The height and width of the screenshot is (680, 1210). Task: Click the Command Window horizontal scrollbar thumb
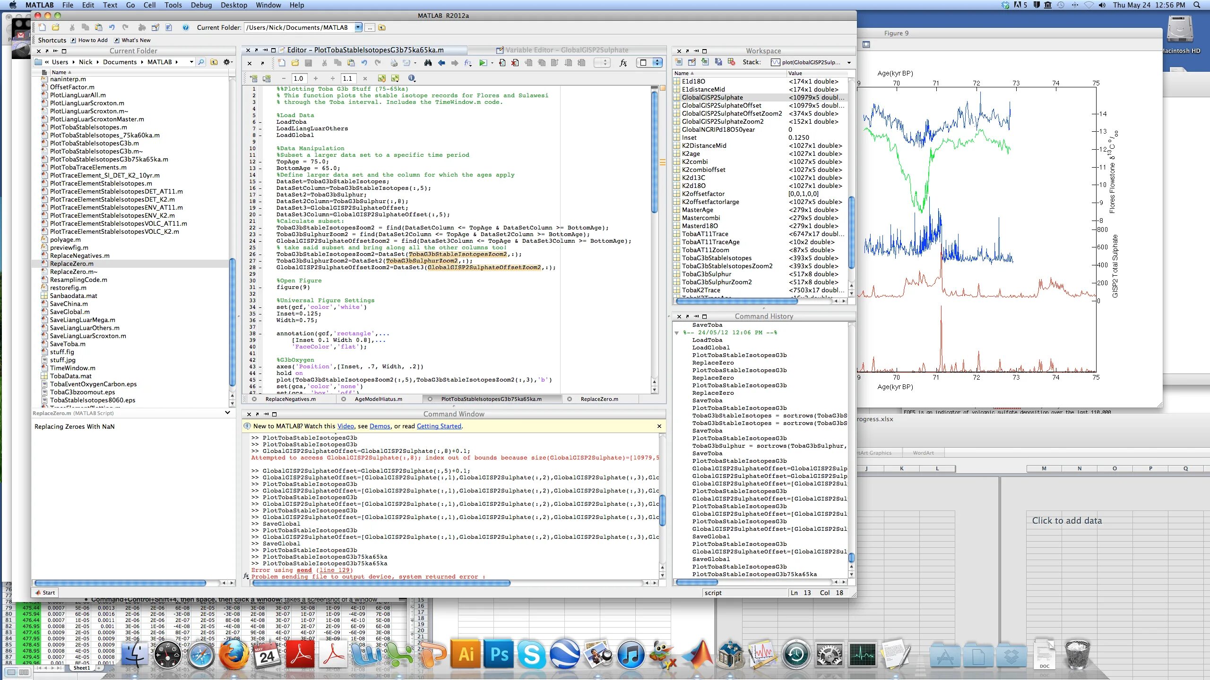click(x=381, y=583)
